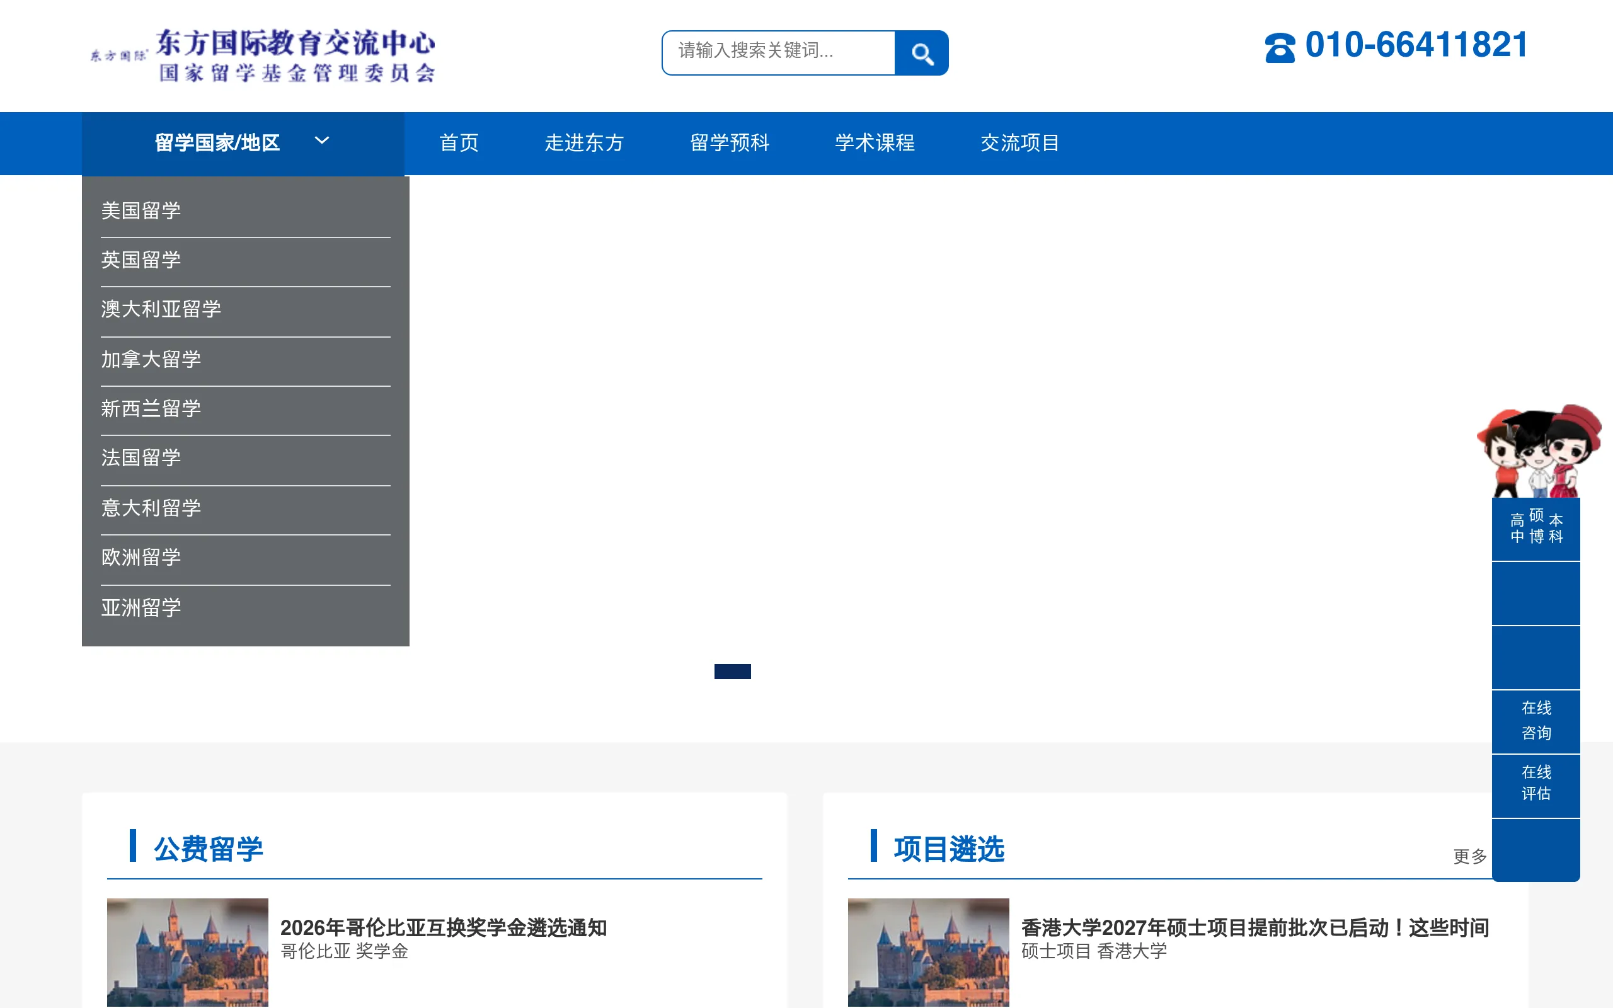Open the 2026年哥伦比亚互换奖学金遴选通知 article
The height and width of the screenshot is (1008, 1613).
tap(443, 927)
